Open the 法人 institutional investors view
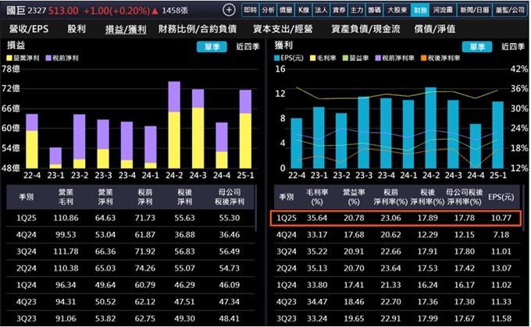Screen dimensions: 531x327 click(x=321, y=10)
